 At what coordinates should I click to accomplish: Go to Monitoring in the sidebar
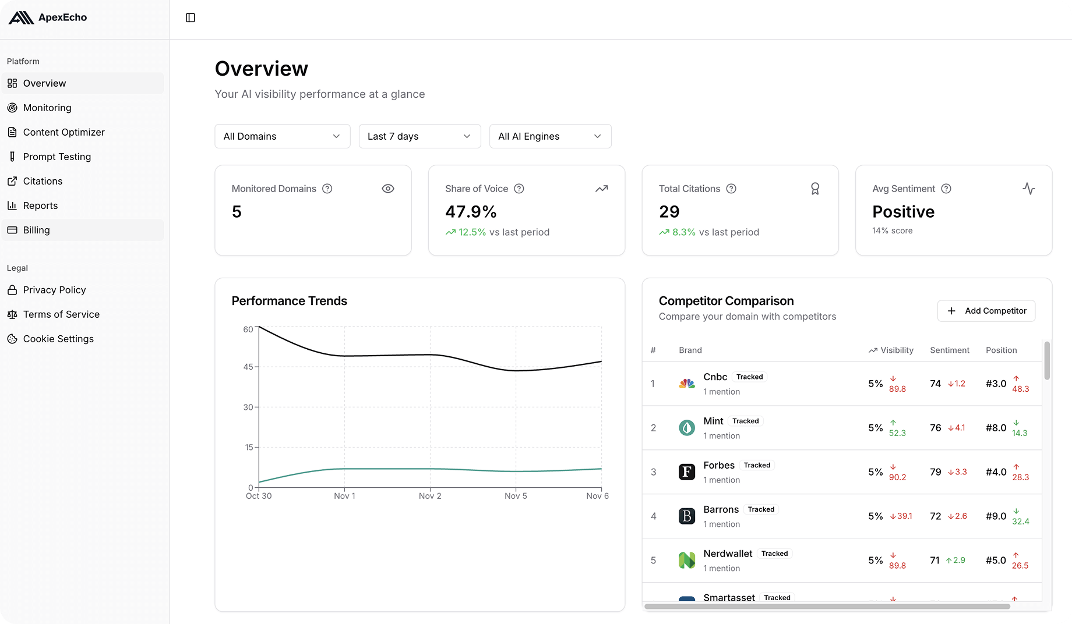47,108
